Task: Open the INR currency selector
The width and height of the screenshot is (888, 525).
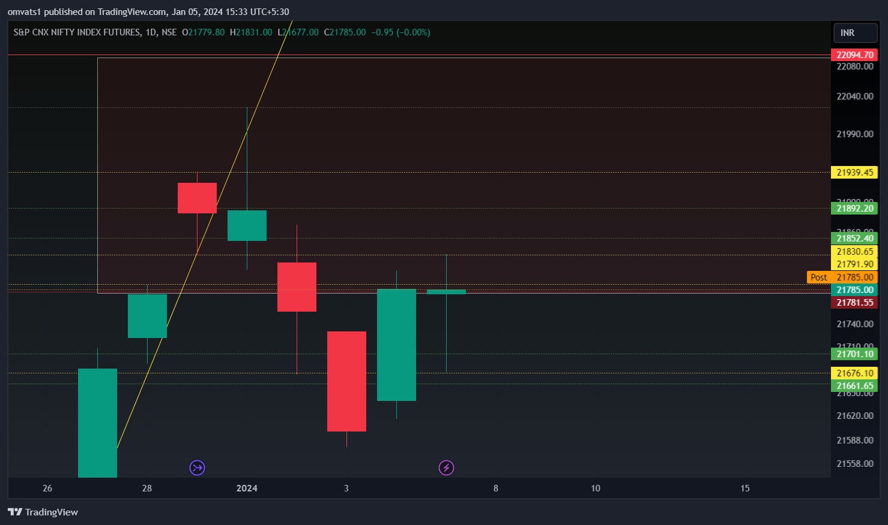Action: tap(856, 33)
